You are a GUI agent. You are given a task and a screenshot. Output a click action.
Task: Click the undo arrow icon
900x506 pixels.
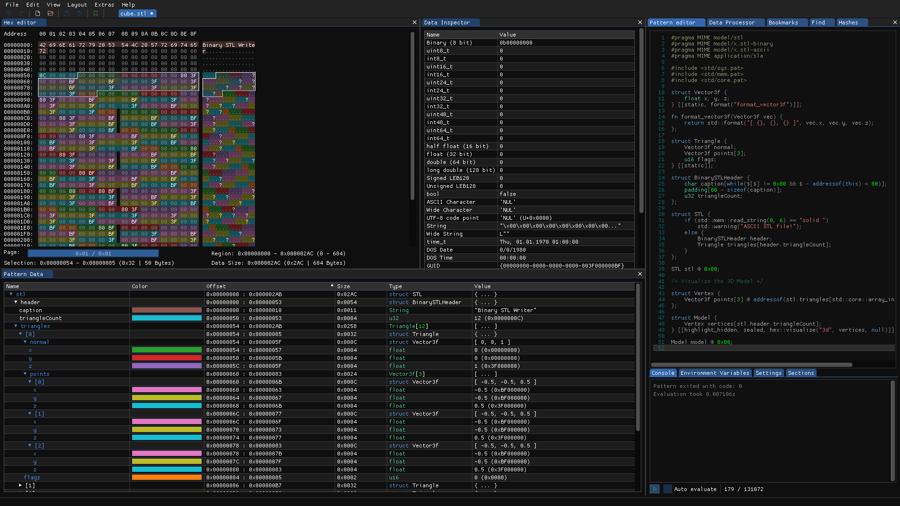(x=8, y=14)
